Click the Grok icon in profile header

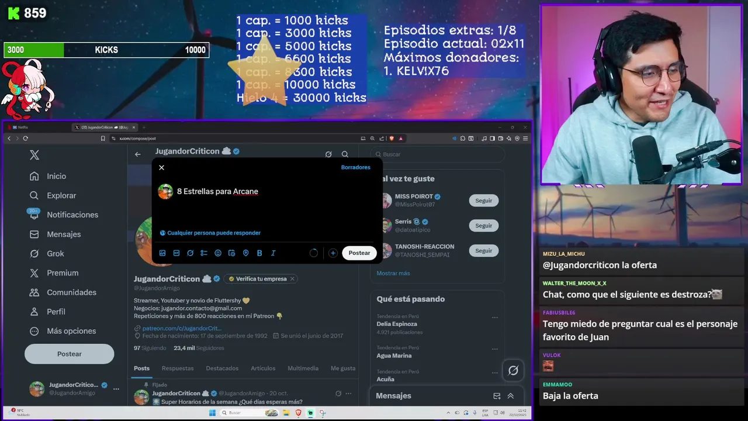(328, 154)
